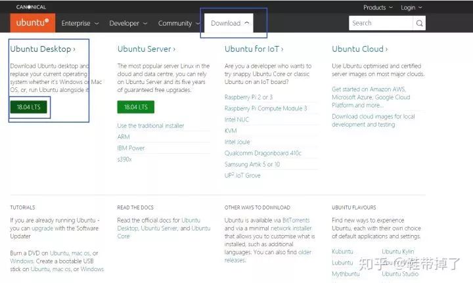Viewport: 473px width, 283px height.
Task: Click the network installer link
Action: pyautogui.click(x=290, y=229)
